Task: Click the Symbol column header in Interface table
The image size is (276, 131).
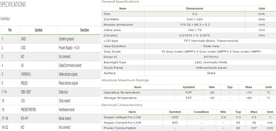Action: [x=39, y=30]
